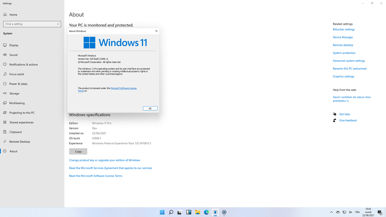Image resolution: width=386 pixels, height=217 pixels.
Task: Select the Clipboard icon
Action: 5,132
